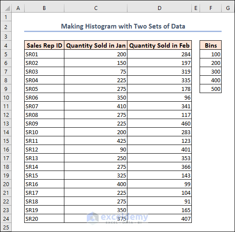The height and width of the screenshot is (232, 235).
Task: Select cell containing SR08
Action: [44, 115]
